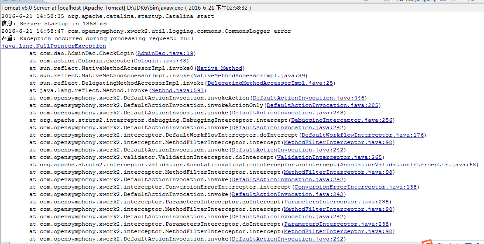Open MethodFilterInterceptor.java:98 link on the row after AnnotationValidationInterceptor.doIntercept
Screen dimensions: 484x244
338,172
